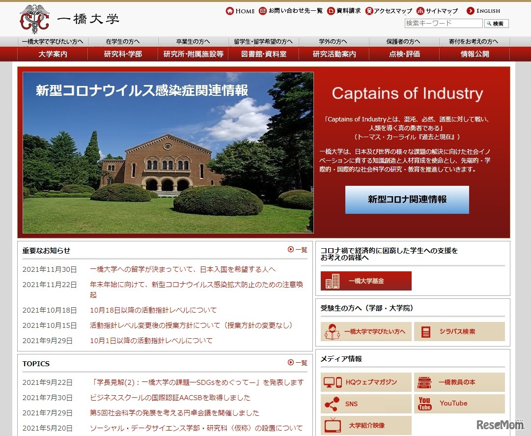Click the reading student icon
Screen dimensions: 531x436
tap(332, 332)
